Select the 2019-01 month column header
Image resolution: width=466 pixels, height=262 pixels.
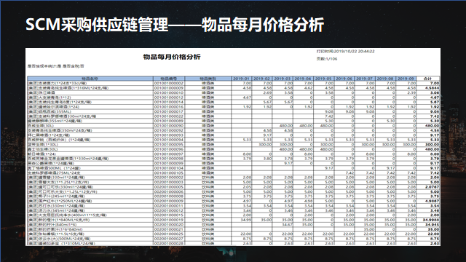[241, 79]
